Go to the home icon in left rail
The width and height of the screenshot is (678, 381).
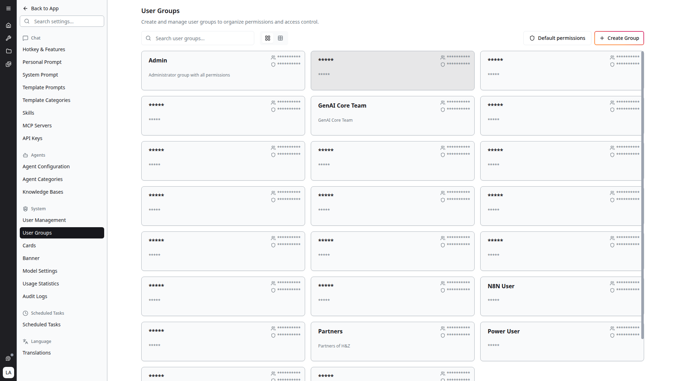click(x=8, y=25)
